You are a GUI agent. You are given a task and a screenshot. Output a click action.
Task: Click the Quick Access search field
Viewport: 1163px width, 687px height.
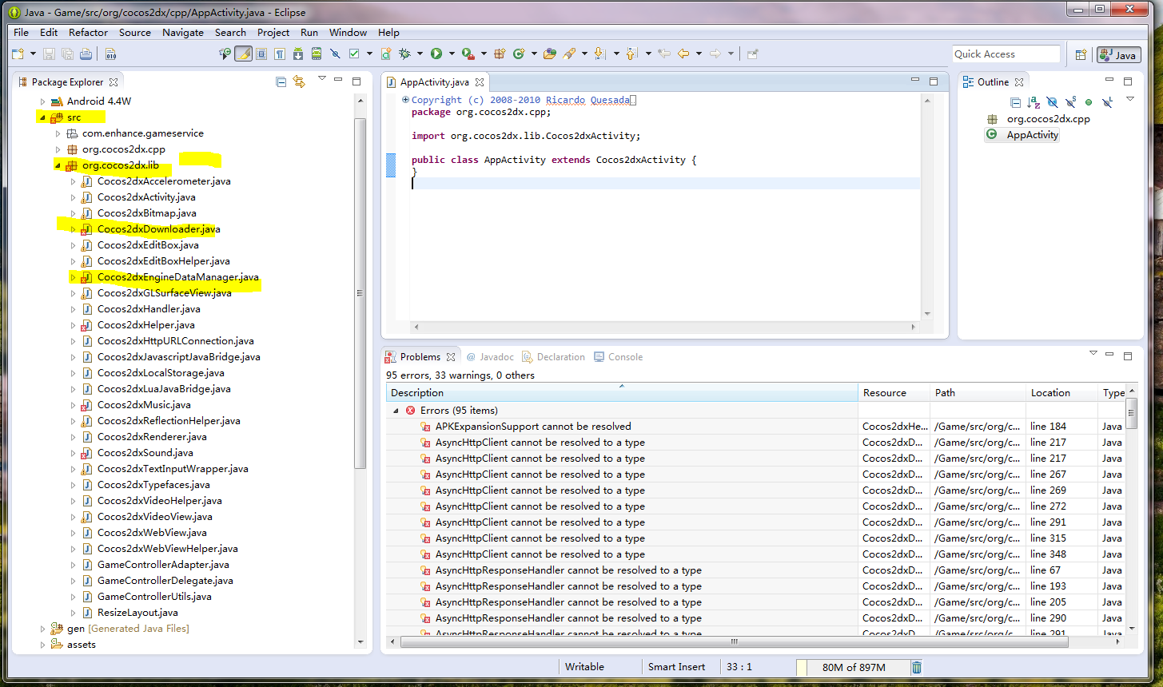(x=1006, y=54)
